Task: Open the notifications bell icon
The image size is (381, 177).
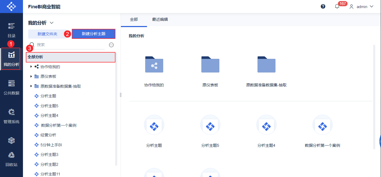Action: coord(337,7)
